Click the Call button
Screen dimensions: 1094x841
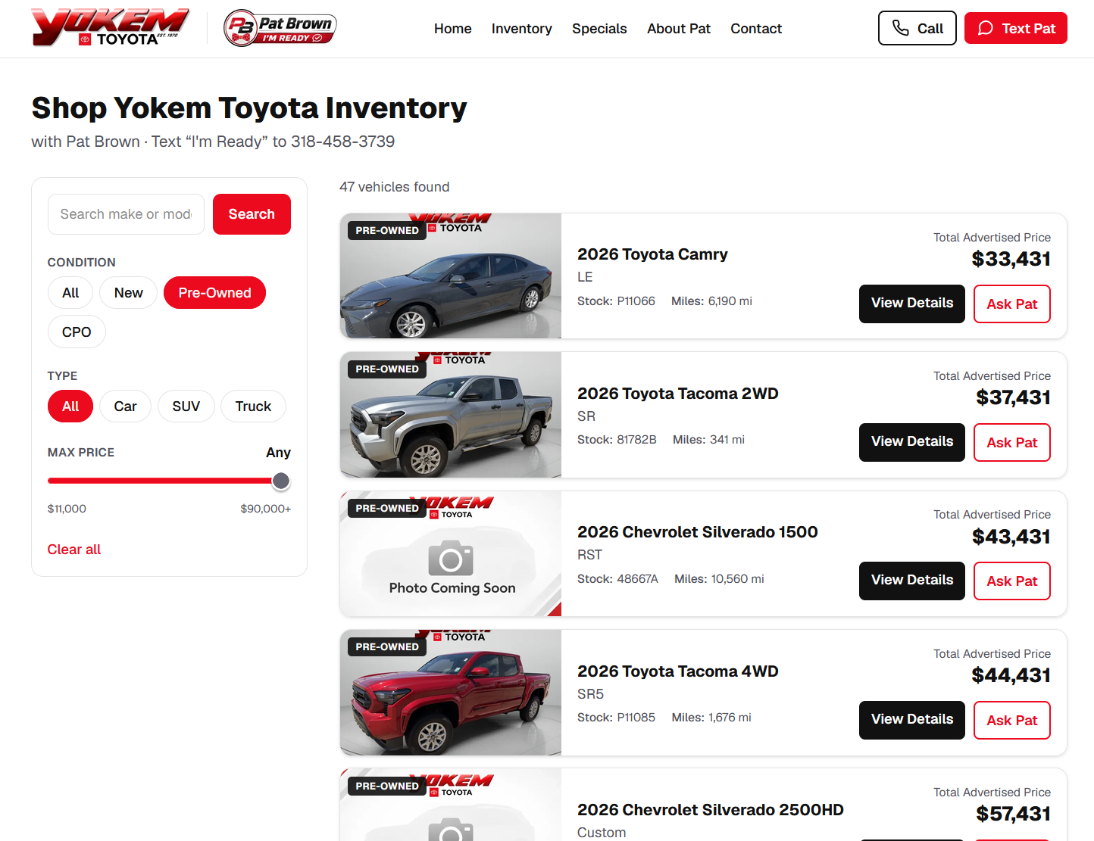[x=917, y=28]
